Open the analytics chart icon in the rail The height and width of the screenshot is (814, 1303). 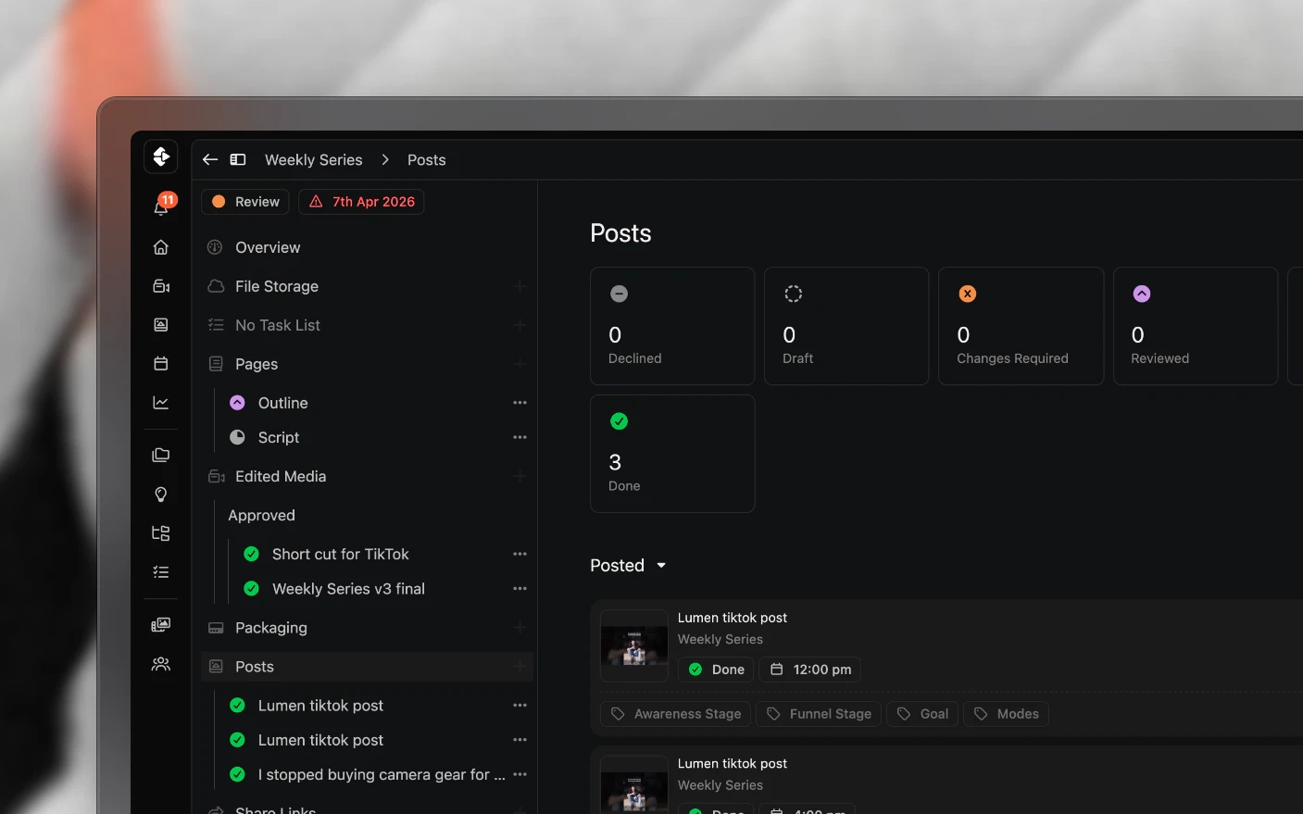[161, 403]
